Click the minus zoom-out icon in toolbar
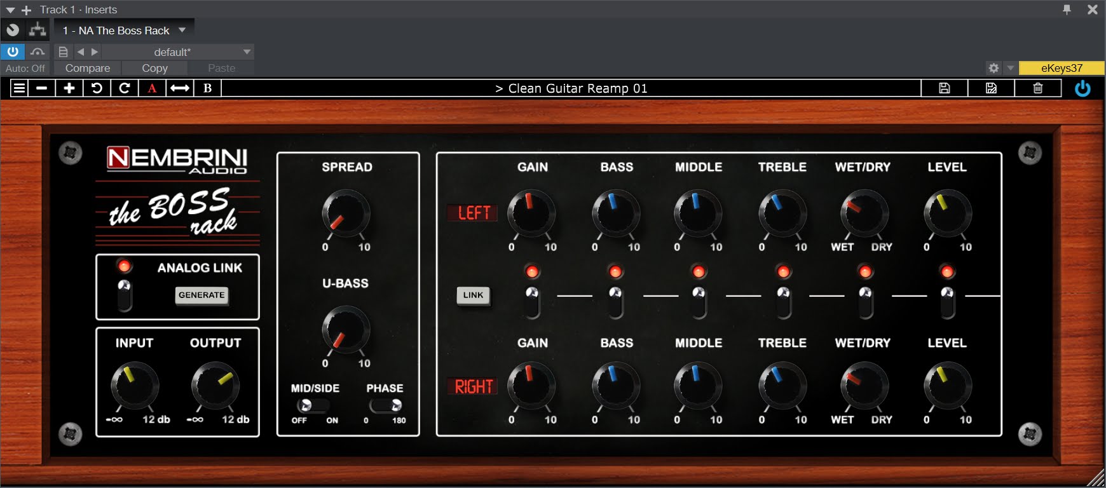This screenshot has height=488, width=1106. [x=42, y=88]
